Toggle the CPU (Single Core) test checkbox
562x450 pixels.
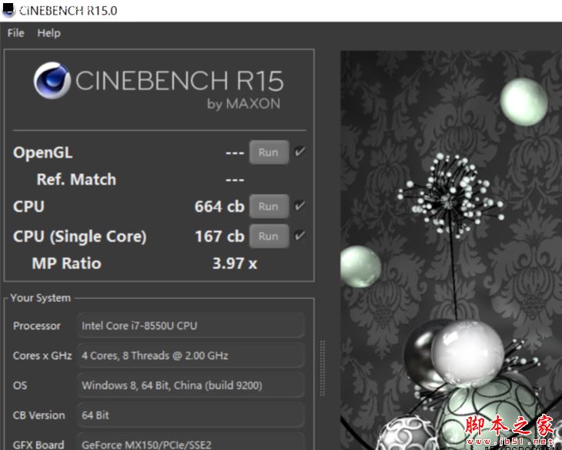point(299,236)
